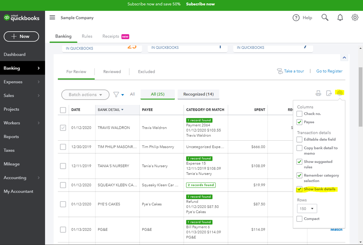
Task: Select the All (25) filter tab
Action: pos(158,94)
